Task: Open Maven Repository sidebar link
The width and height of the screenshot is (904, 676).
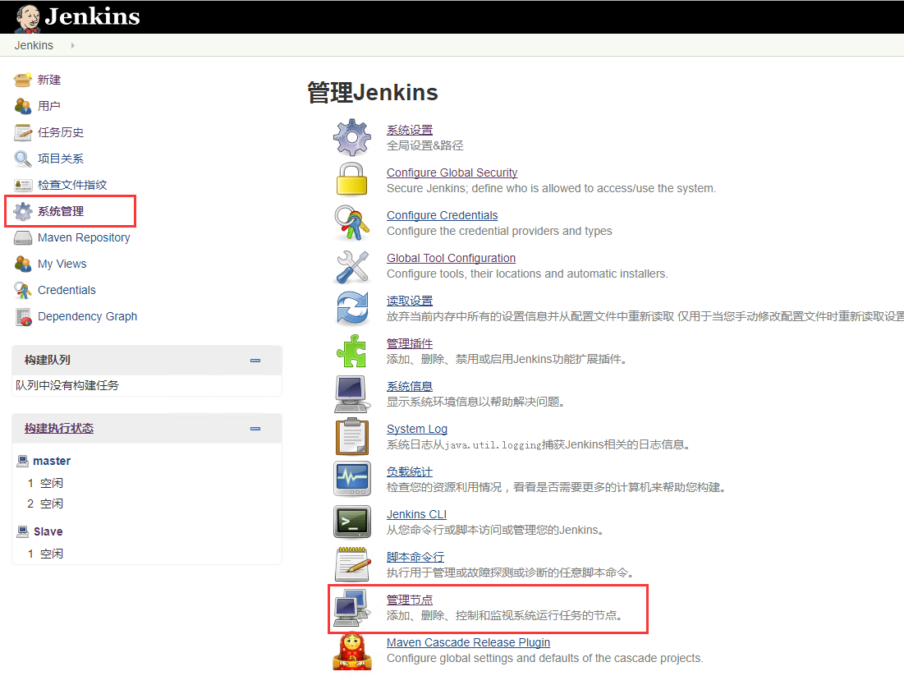Action: click(84, 237)
